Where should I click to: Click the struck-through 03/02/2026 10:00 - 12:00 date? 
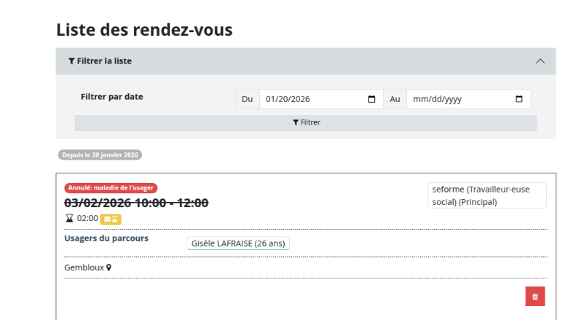coord(136,203)
